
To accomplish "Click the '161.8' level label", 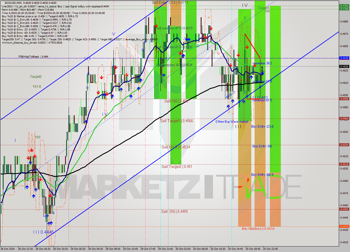I will [x=37, y=87].
